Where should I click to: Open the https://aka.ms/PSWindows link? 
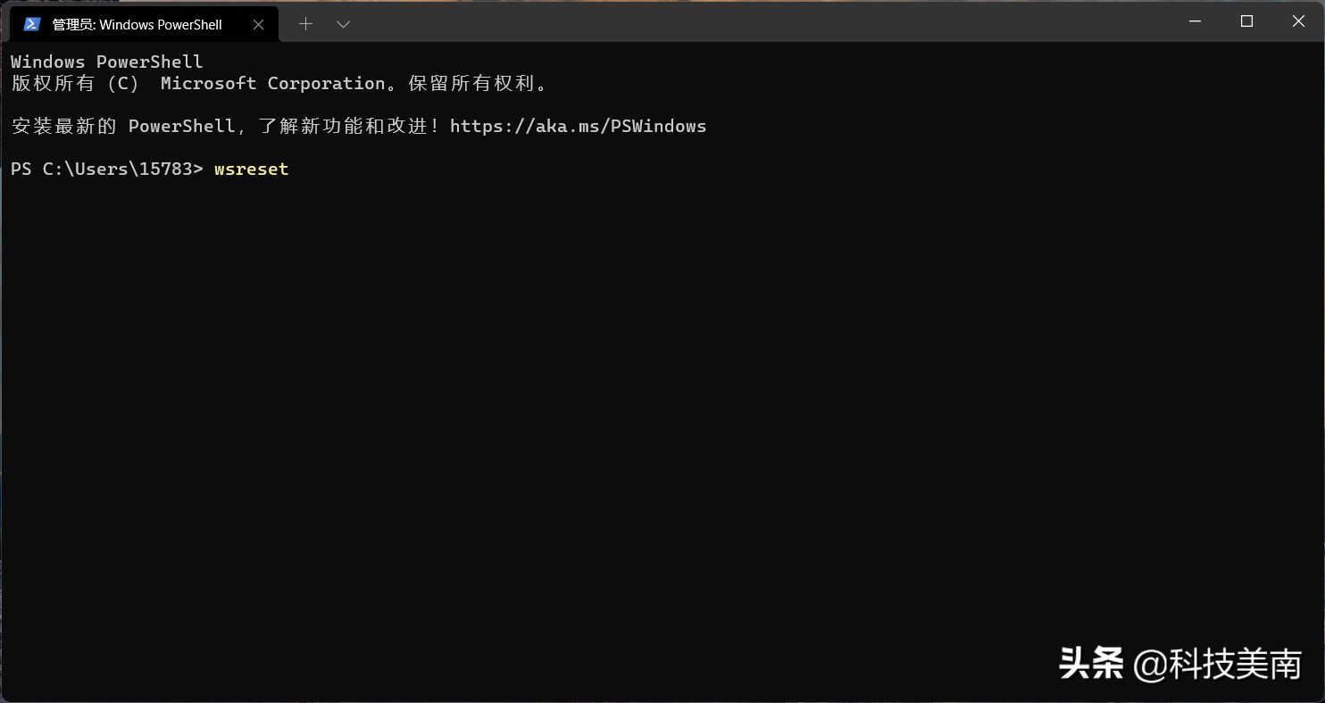click(578, 126)
